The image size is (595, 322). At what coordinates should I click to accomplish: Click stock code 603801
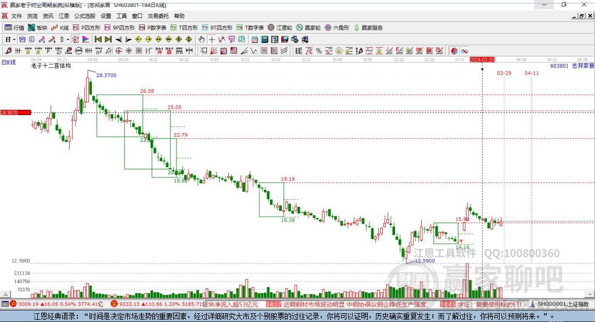pos(560,66)
